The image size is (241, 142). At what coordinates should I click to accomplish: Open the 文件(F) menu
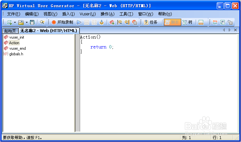13,14
